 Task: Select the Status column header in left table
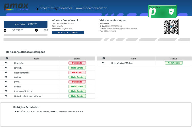tap(77, 59)
